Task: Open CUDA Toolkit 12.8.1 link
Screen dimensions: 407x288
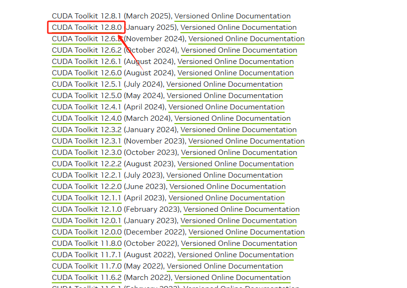Action: click(x=87, y=16)
